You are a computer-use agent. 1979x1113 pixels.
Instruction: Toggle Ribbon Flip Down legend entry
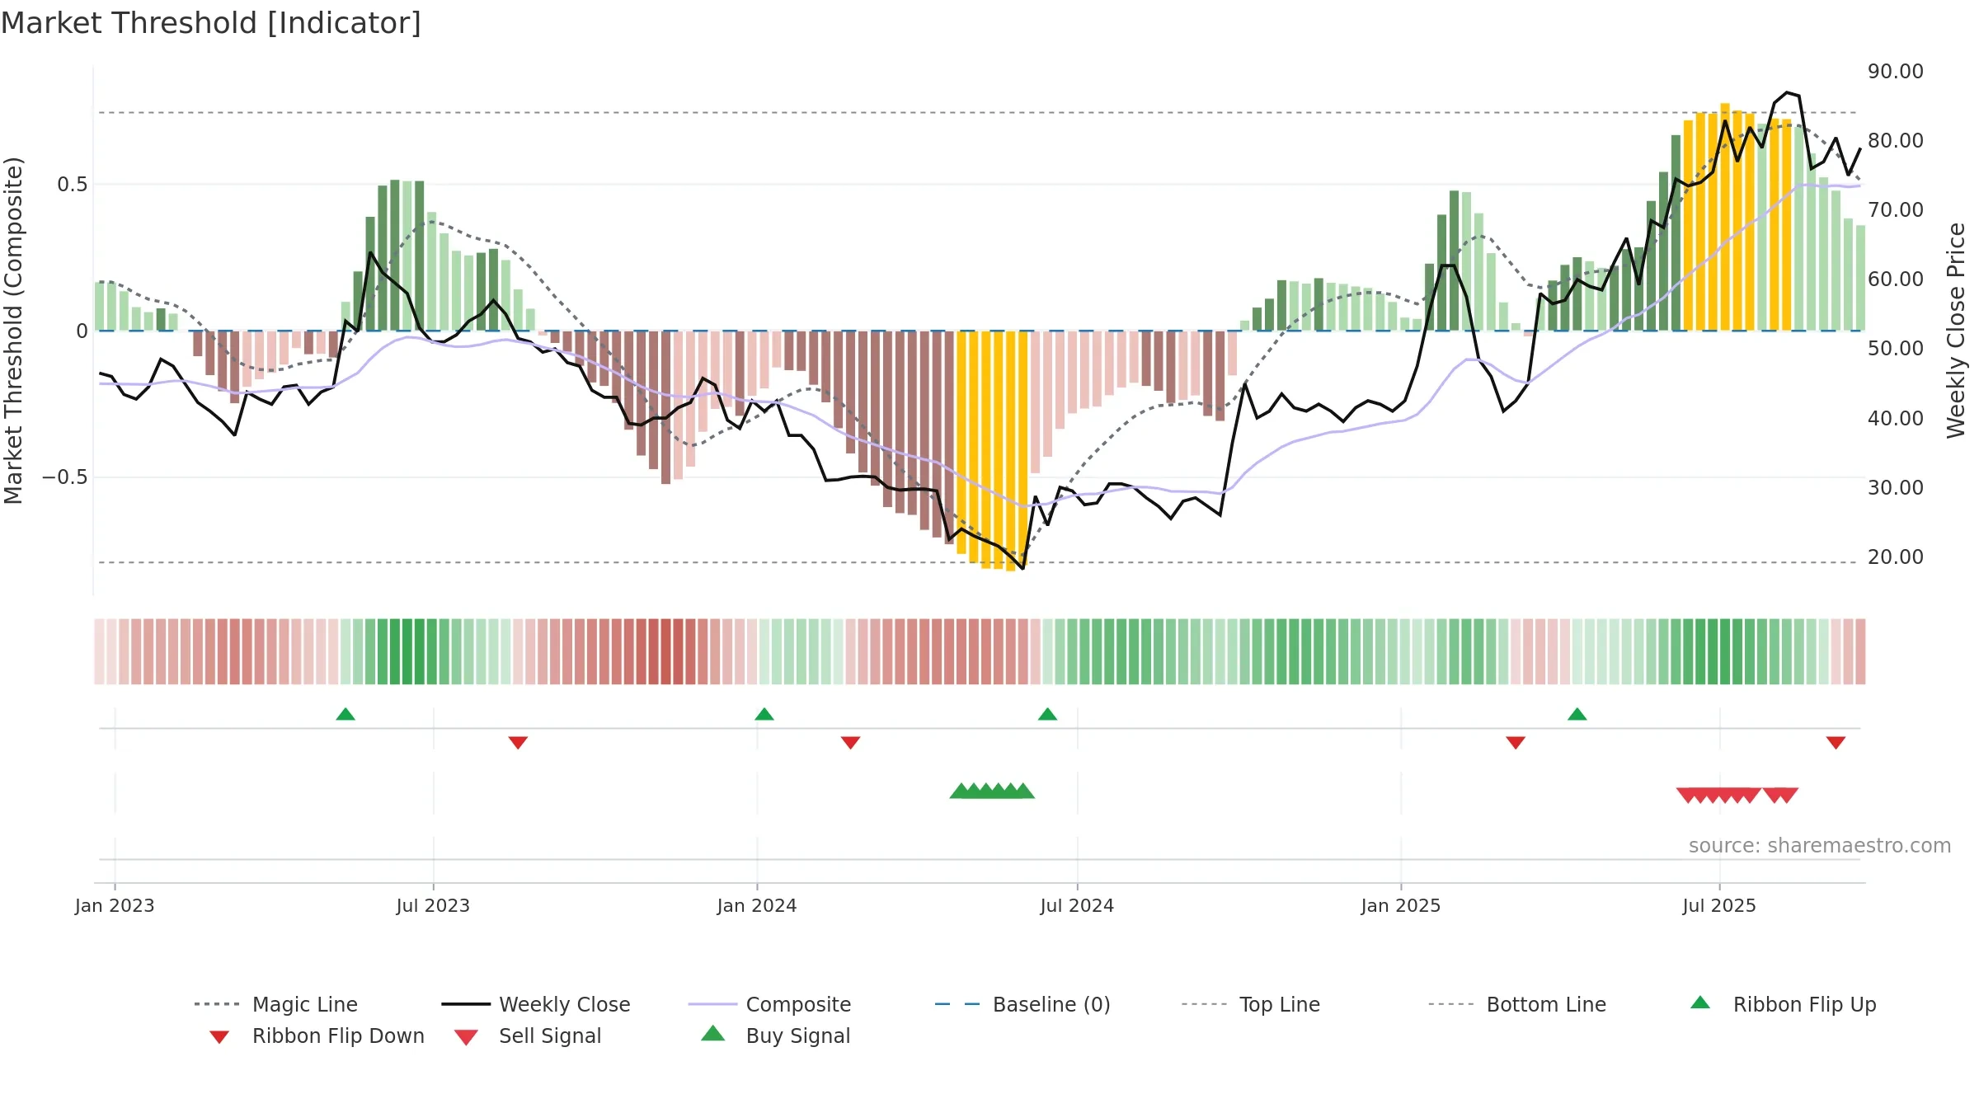[317, 1036]
